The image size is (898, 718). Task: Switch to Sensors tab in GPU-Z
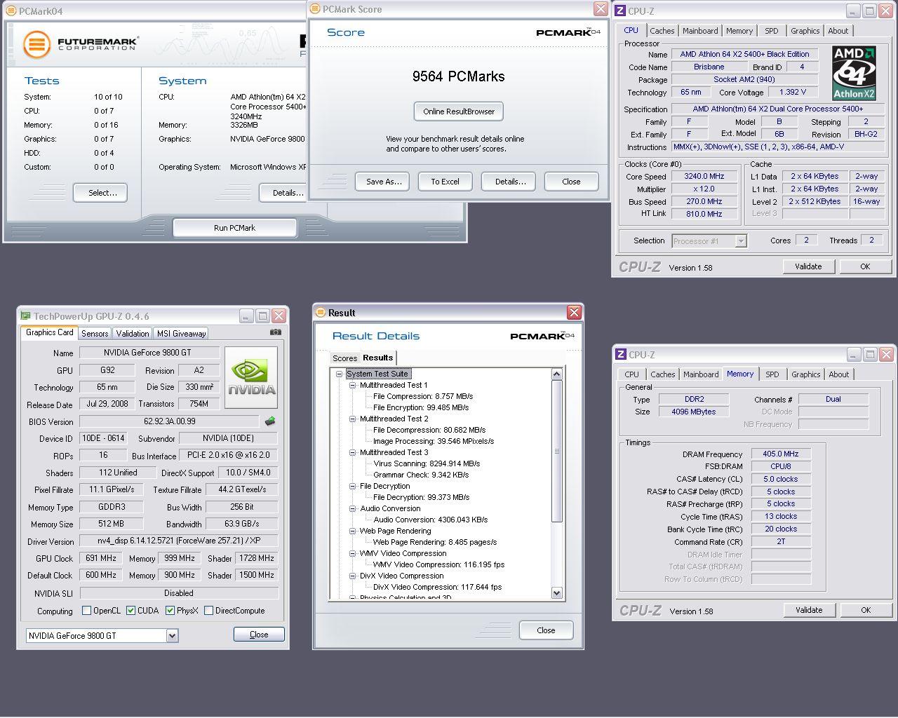click(x=95, y=334)
